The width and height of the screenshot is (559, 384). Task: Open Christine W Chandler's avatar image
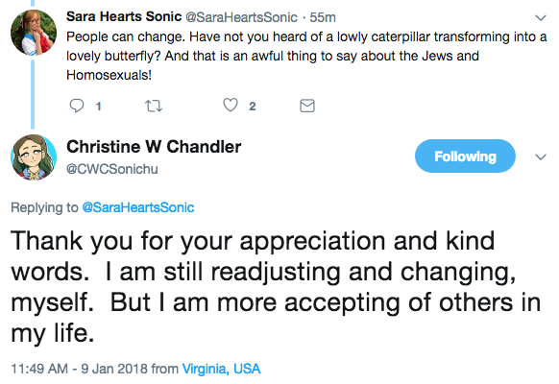[34, 157]
